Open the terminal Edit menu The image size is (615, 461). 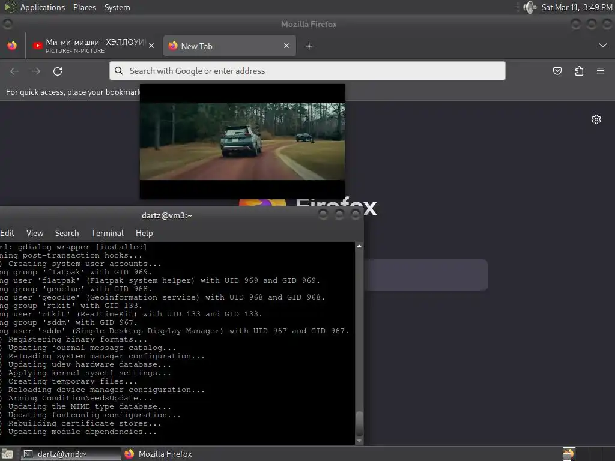coord(7,233)
